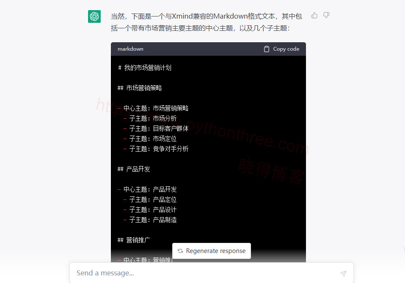The width and height of the screenshot is (405, 283).
Task: Click the markdown language label
Action: (130, 49)
